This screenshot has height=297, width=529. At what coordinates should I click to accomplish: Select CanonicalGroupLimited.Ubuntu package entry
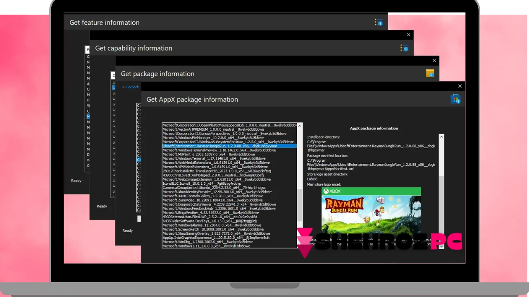tap(229, 188)
